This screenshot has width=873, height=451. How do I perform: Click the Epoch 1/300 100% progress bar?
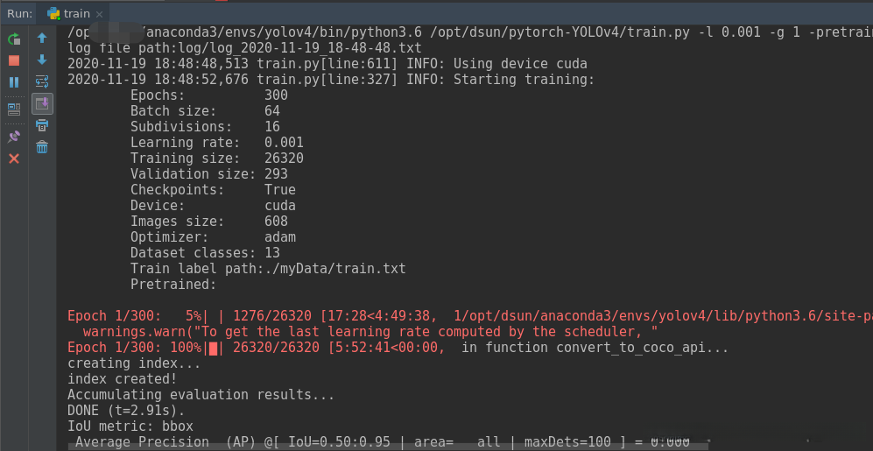tap(214, 348)
